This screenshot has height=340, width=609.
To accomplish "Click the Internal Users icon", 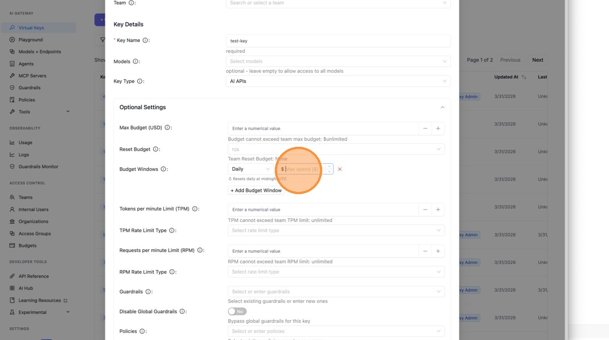I will [12, 210].
